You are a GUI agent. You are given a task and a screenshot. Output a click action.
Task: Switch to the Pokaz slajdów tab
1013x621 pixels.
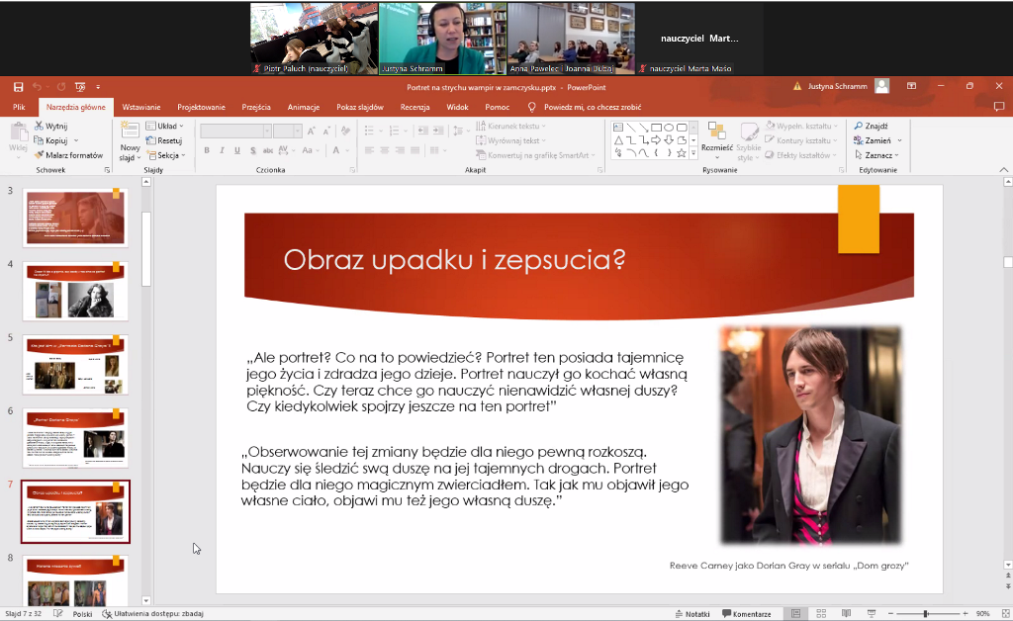359,107
